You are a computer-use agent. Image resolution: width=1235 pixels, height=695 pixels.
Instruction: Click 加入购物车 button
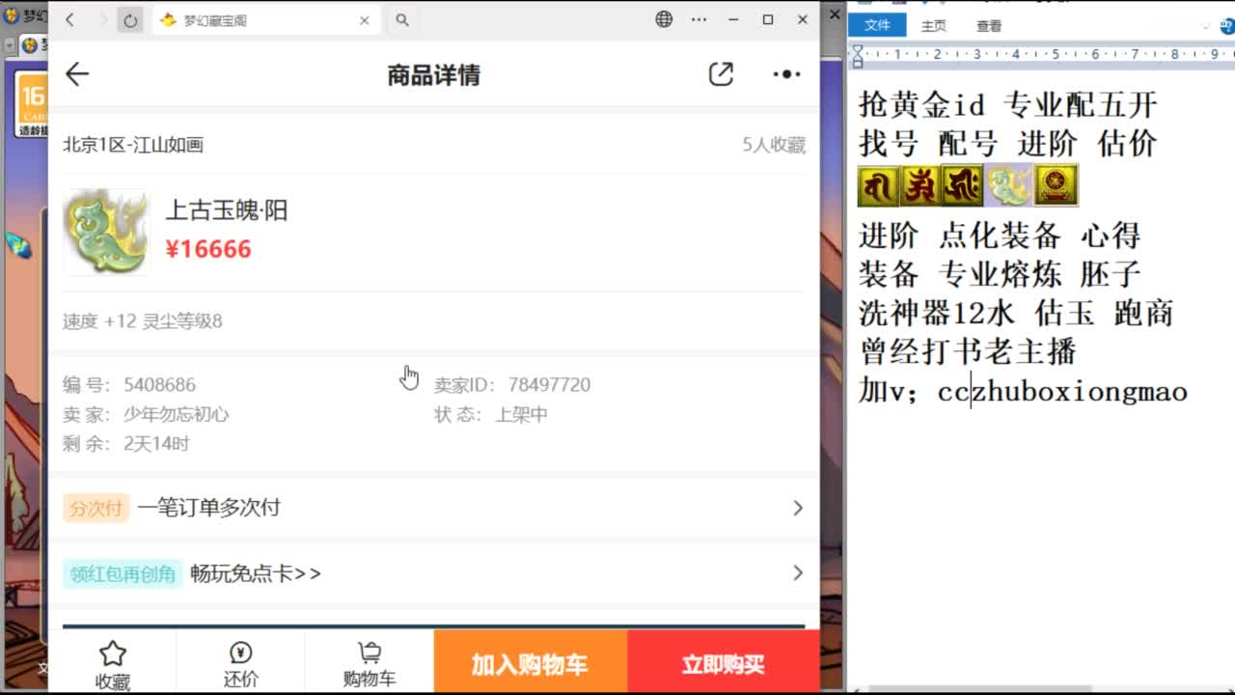(530, 662)
